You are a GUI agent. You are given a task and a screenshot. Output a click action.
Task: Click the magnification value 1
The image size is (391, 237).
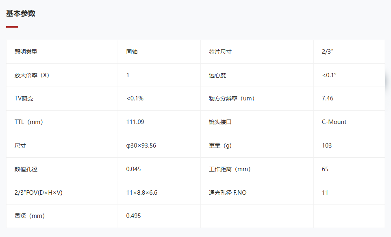128,75
